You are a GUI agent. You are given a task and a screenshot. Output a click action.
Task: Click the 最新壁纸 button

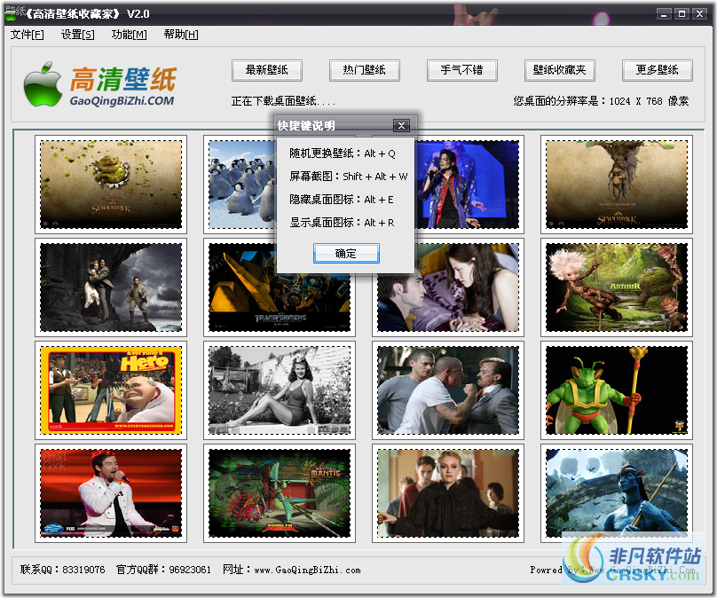267,70
